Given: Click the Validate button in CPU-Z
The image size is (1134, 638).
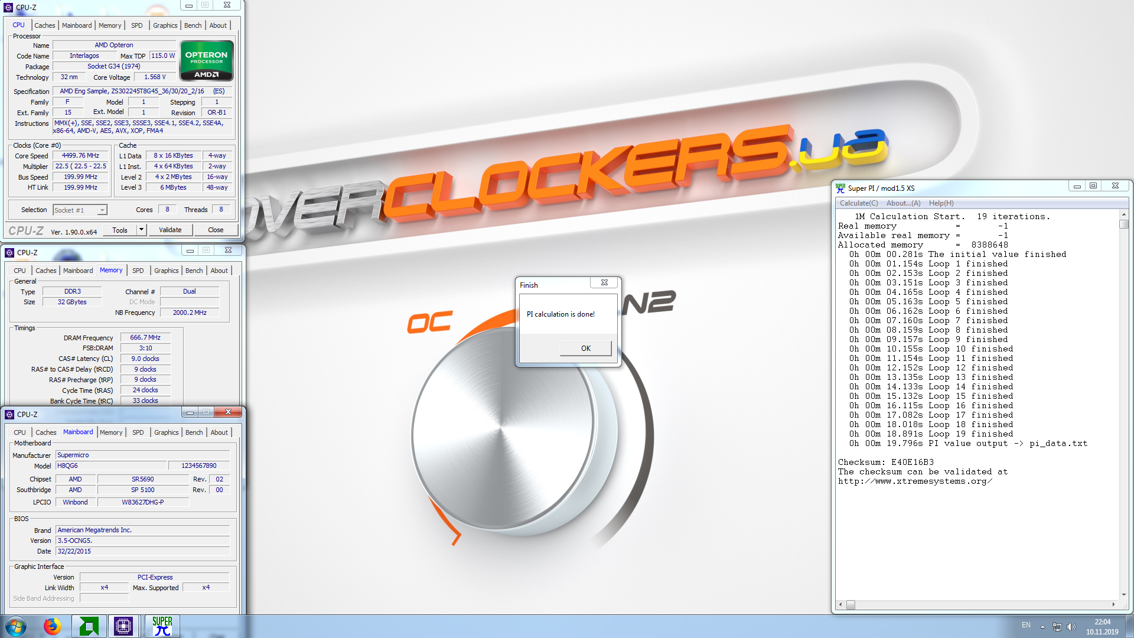Looking at the screenshot, I should pos(170,230).
